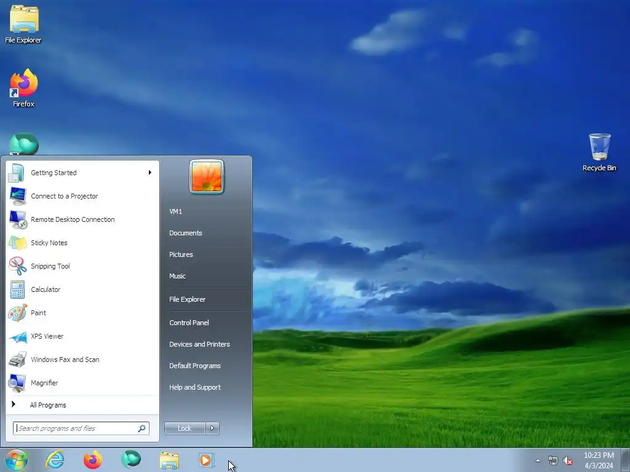The width and height of the screenshot is (630, 472).
Task: Click the network status tray icon
Action: click(553, 461)
